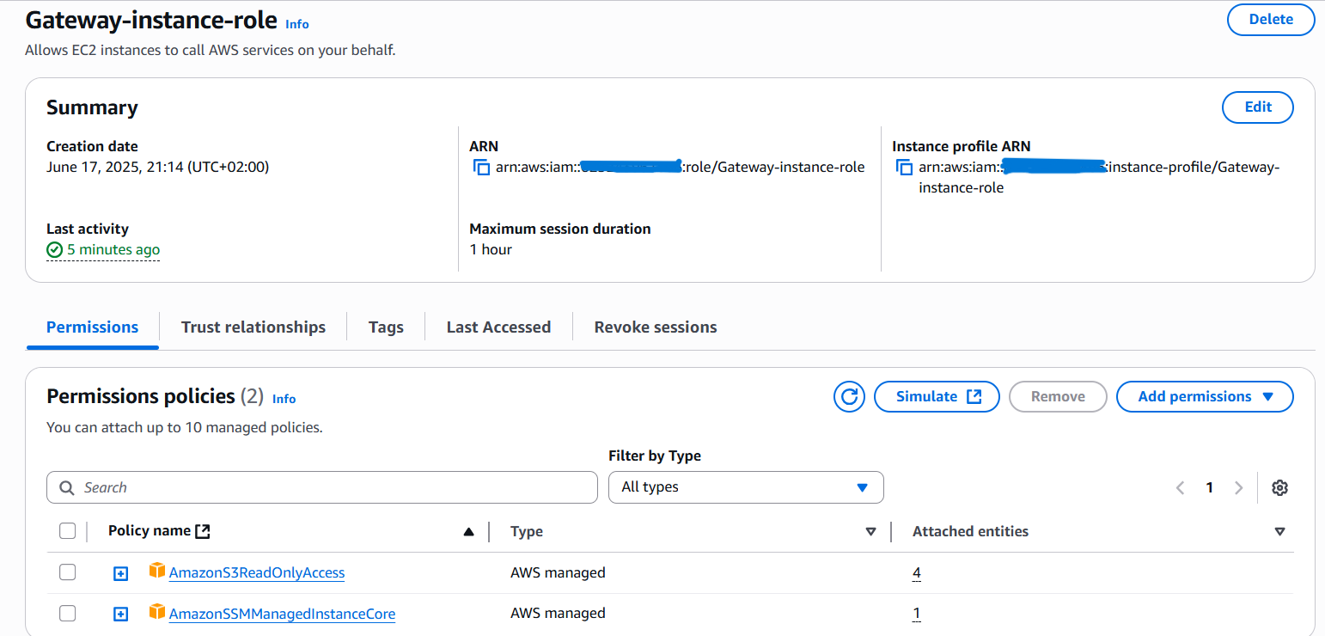This screenshot has height=636, width=1325.
Task: Go to previous page arrow
Action: [1180, 487]
